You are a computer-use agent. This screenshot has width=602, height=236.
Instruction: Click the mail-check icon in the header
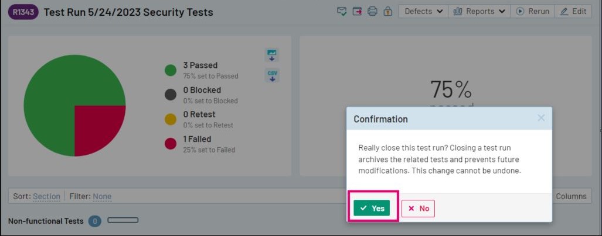pyautogui.click(x=342, y=12)
